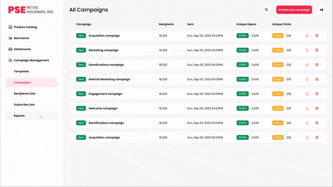Click the Settlements bank icon

10,49
